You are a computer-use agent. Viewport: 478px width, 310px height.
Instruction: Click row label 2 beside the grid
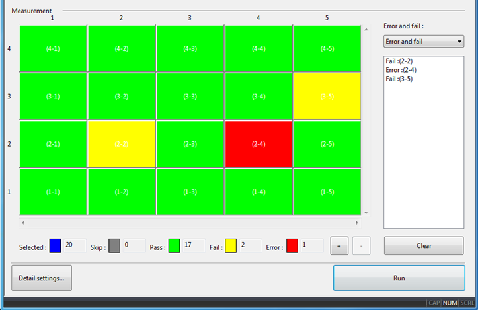9,144
